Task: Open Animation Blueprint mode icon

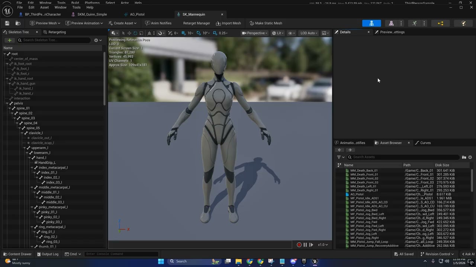Action: (441, 23)
